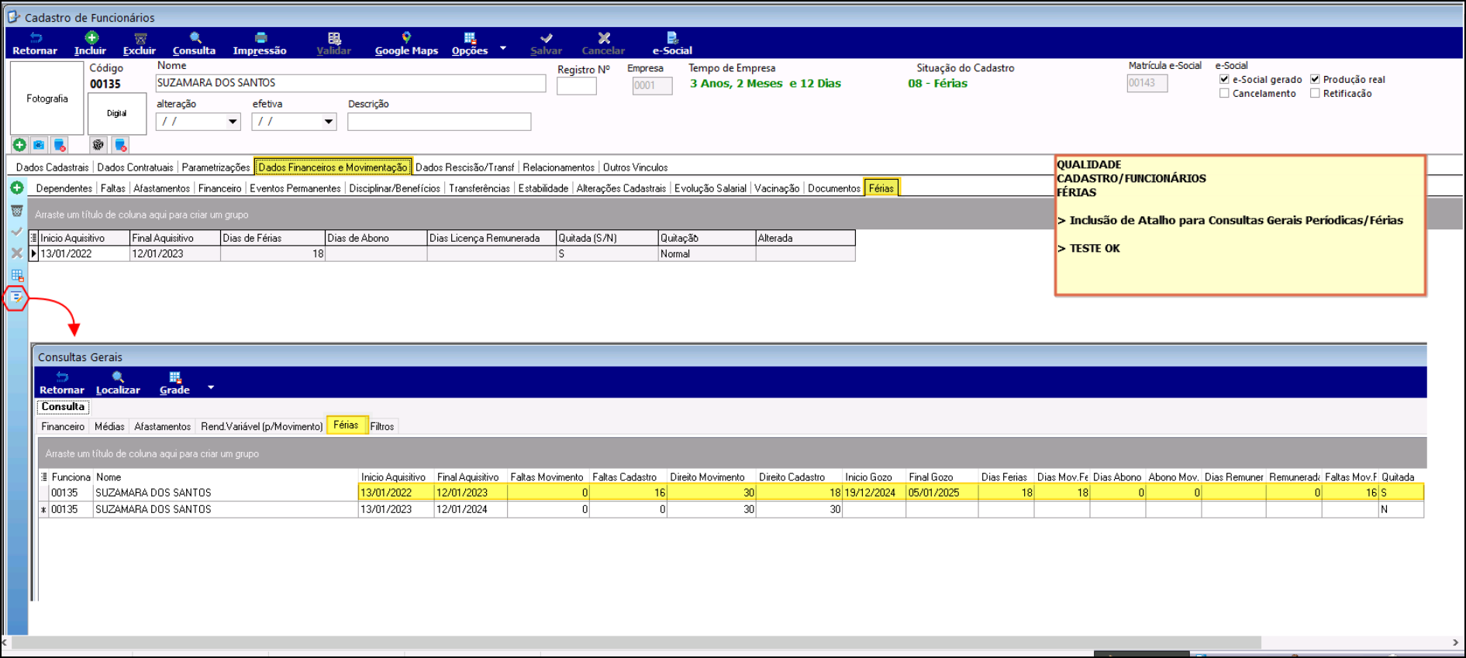The image size is (1466, 658).
Task: Open Filtros tab in Consultas Gerais
Action: (x=382, y=426)
